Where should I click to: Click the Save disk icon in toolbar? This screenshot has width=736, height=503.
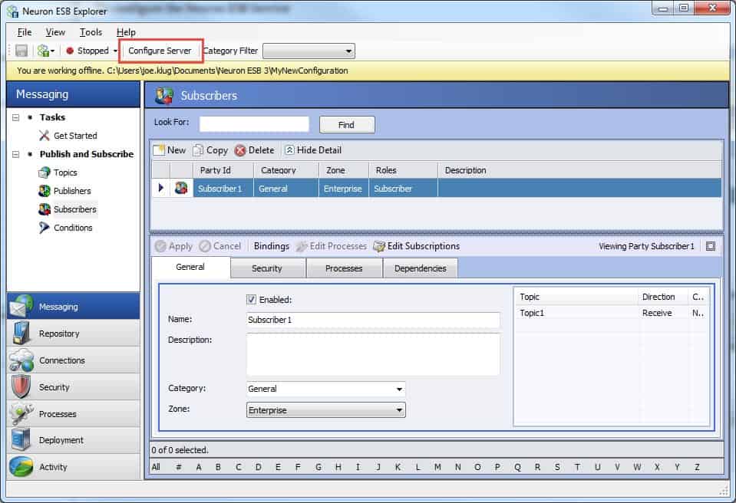coord(21,51)
